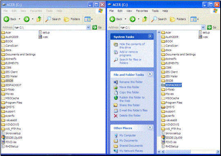This screenshot has width=221, height=156.
Task: Collapse Other Places panel
Action: pyautogui.click(x=150, y=128)
